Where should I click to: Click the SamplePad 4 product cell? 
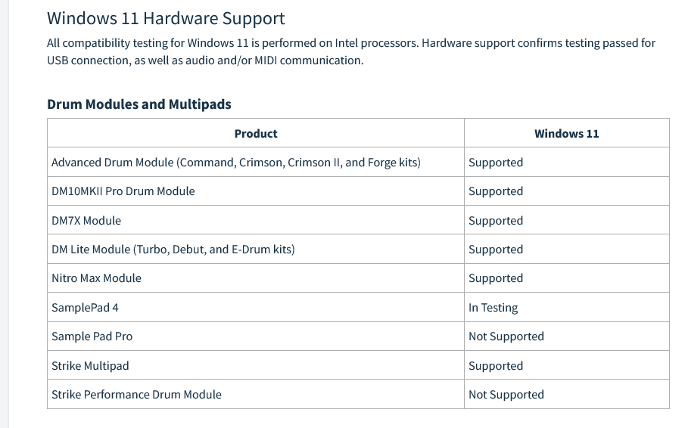[x=256, y=308]
